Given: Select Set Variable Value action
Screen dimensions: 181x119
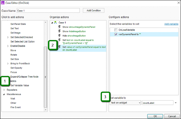Looking at the screenshot, I should 20,85.
